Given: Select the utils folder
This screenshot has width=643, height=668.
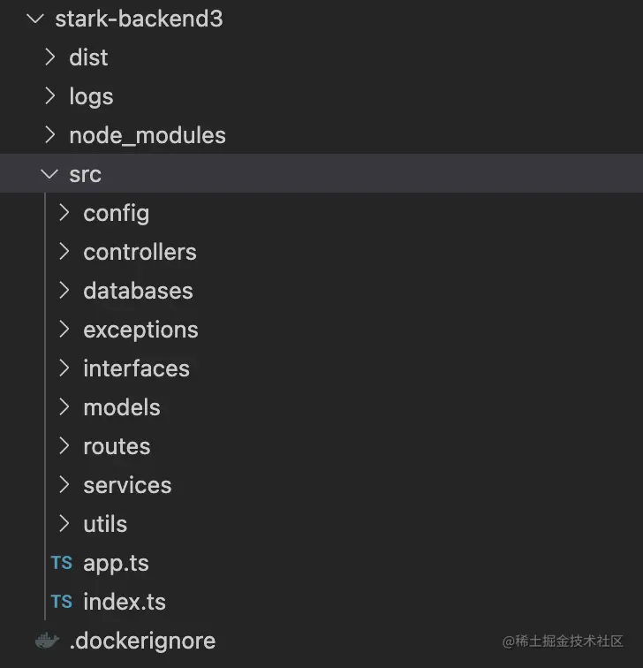Looking at the screenshot, I should pos(105,524).
